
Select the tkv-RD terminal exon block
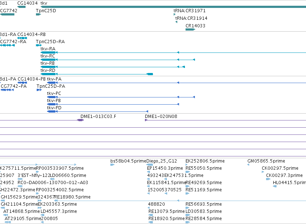tap(150, 74)
